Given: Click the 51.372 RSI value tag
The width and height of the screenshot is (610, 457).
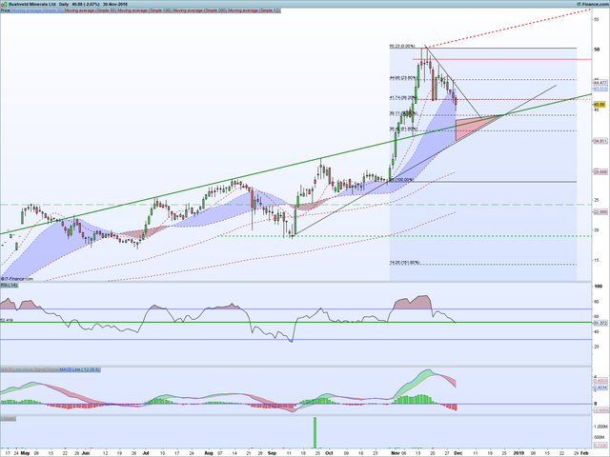Looking at the screenshot, I should 600,323.
